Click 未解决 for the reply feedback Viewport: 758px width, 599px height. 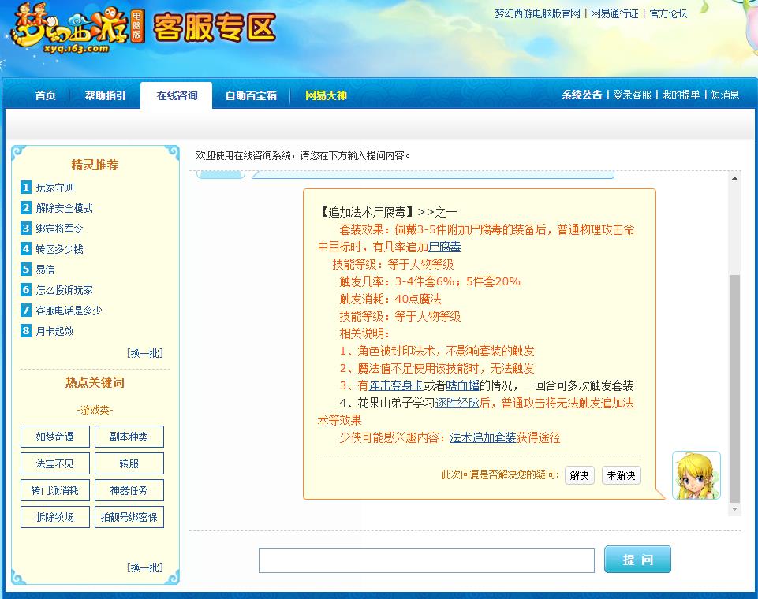(622, 475)
